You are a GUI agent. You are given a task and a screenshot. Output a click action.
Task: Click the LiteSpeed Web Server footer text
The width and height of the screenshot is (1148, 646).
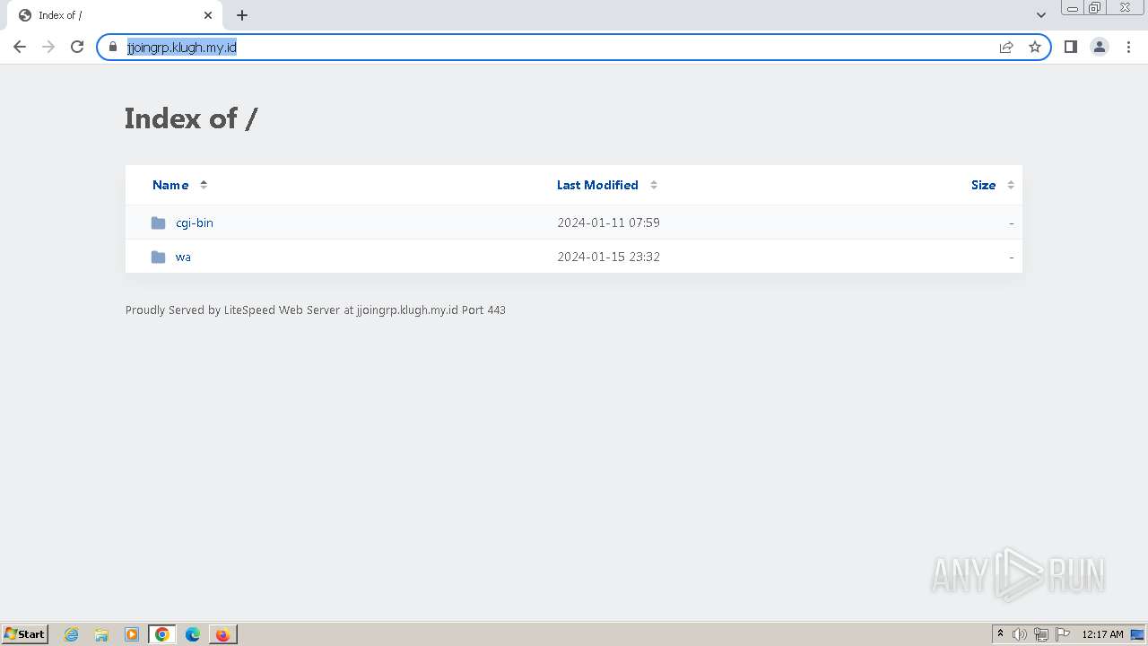(x=316, y=310)
